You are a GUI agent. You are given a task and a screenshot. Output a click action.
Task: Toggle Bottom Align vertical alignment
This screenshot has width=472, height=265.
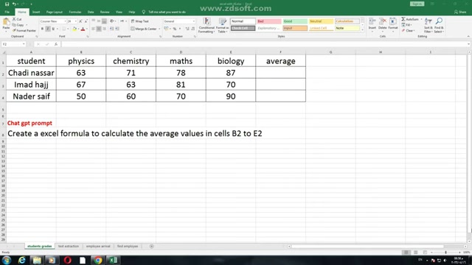(104, 21)
